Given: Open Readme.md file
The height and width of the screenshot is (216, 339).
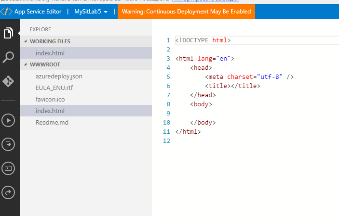Looking at the screenshot, I should [x=86, y=122].
